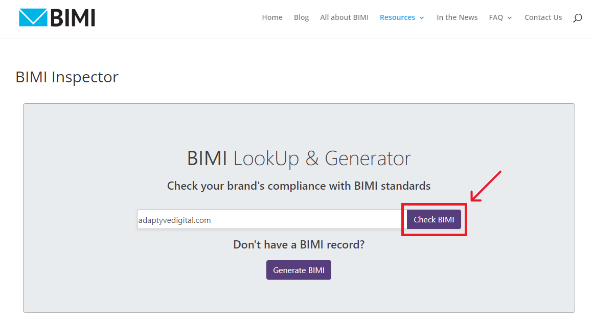593x318 pixels.
Task: Navigate to All about BIMI
Action: pos(344,17)
